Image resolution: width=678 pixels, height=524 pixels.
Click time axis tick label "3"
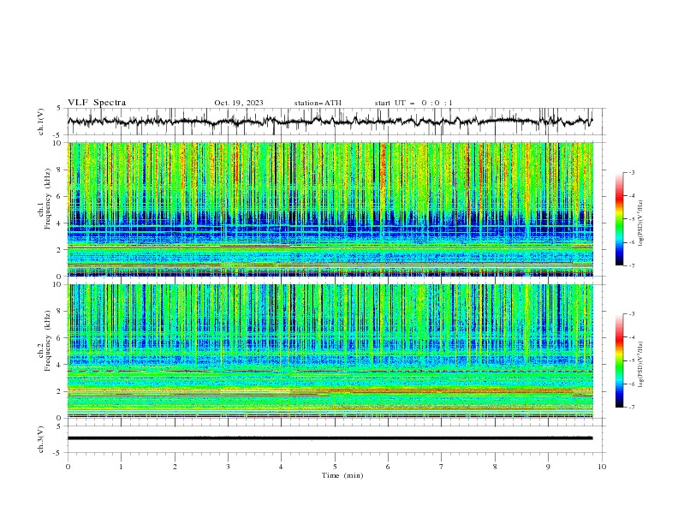pyautogui.click(x=228, y=467)
